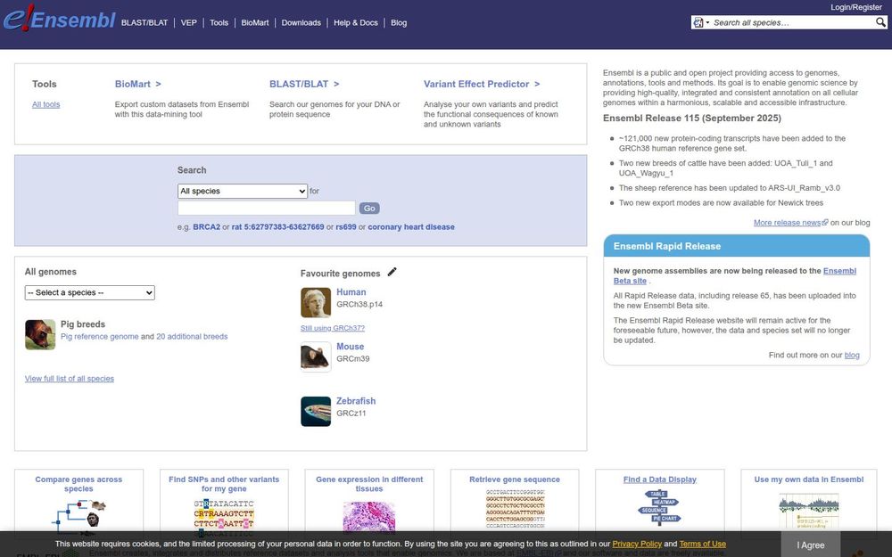Open Terms of Use link in cookie banner
Viewport: 892px width, 557px height.
pyautogui.click(x=703, y=544)
